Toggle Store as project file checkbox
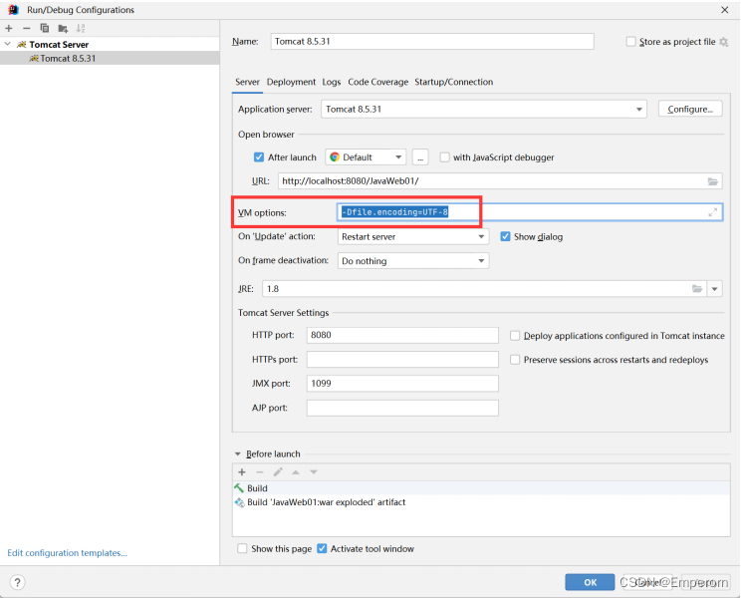The height and width of the screenshot is (599, 743). [630, 42]
